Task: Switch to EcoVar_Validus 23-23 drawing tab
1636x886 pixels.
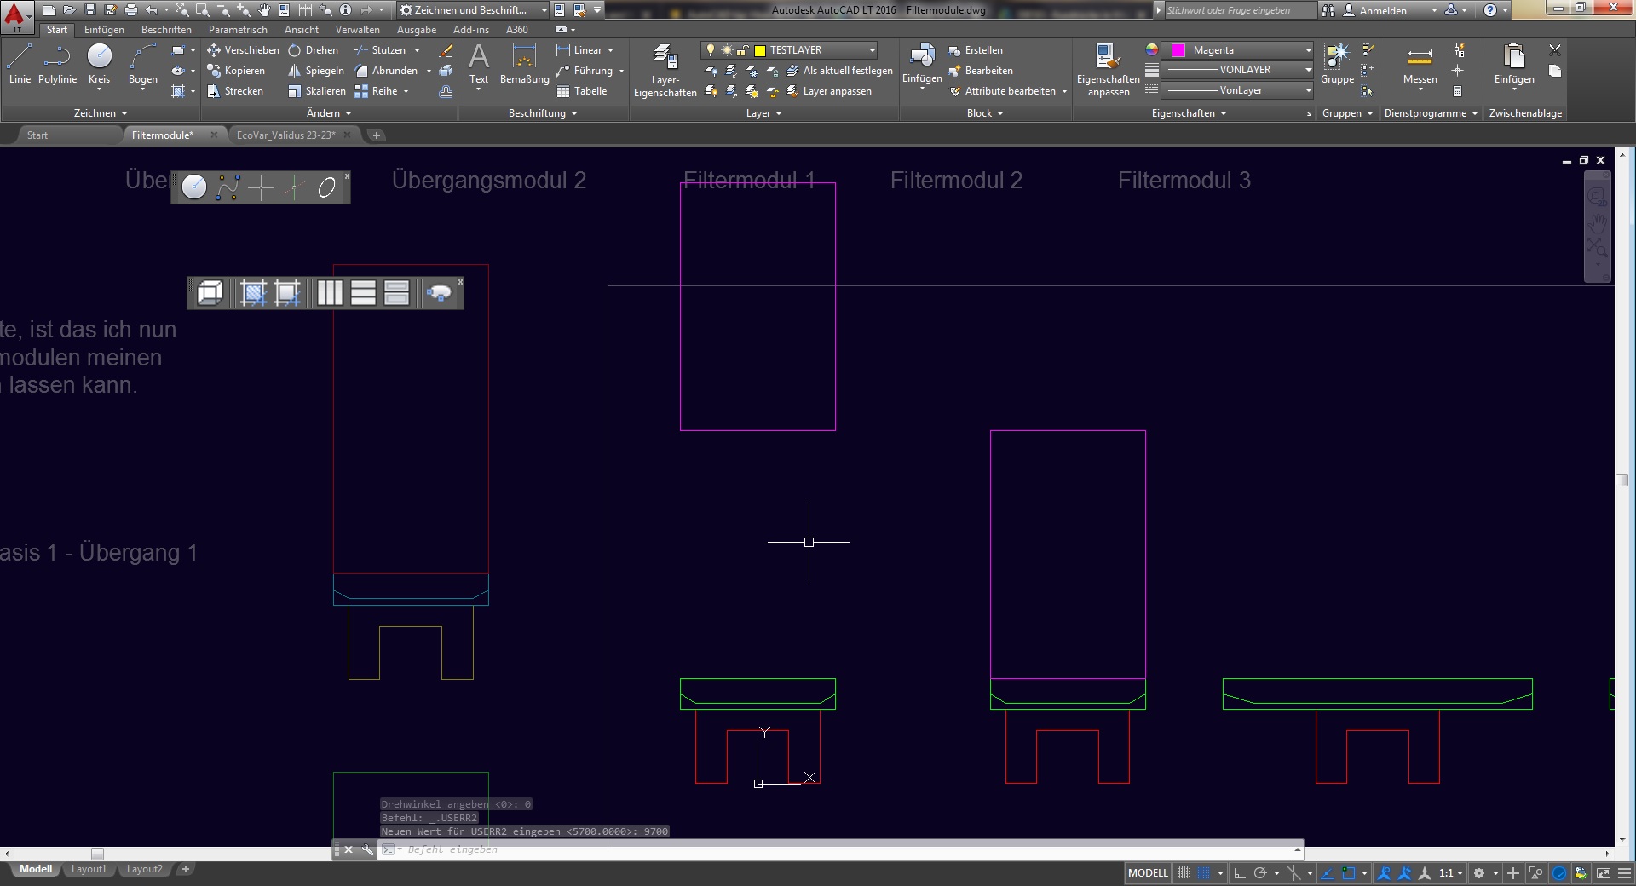Action: (286, 135)
